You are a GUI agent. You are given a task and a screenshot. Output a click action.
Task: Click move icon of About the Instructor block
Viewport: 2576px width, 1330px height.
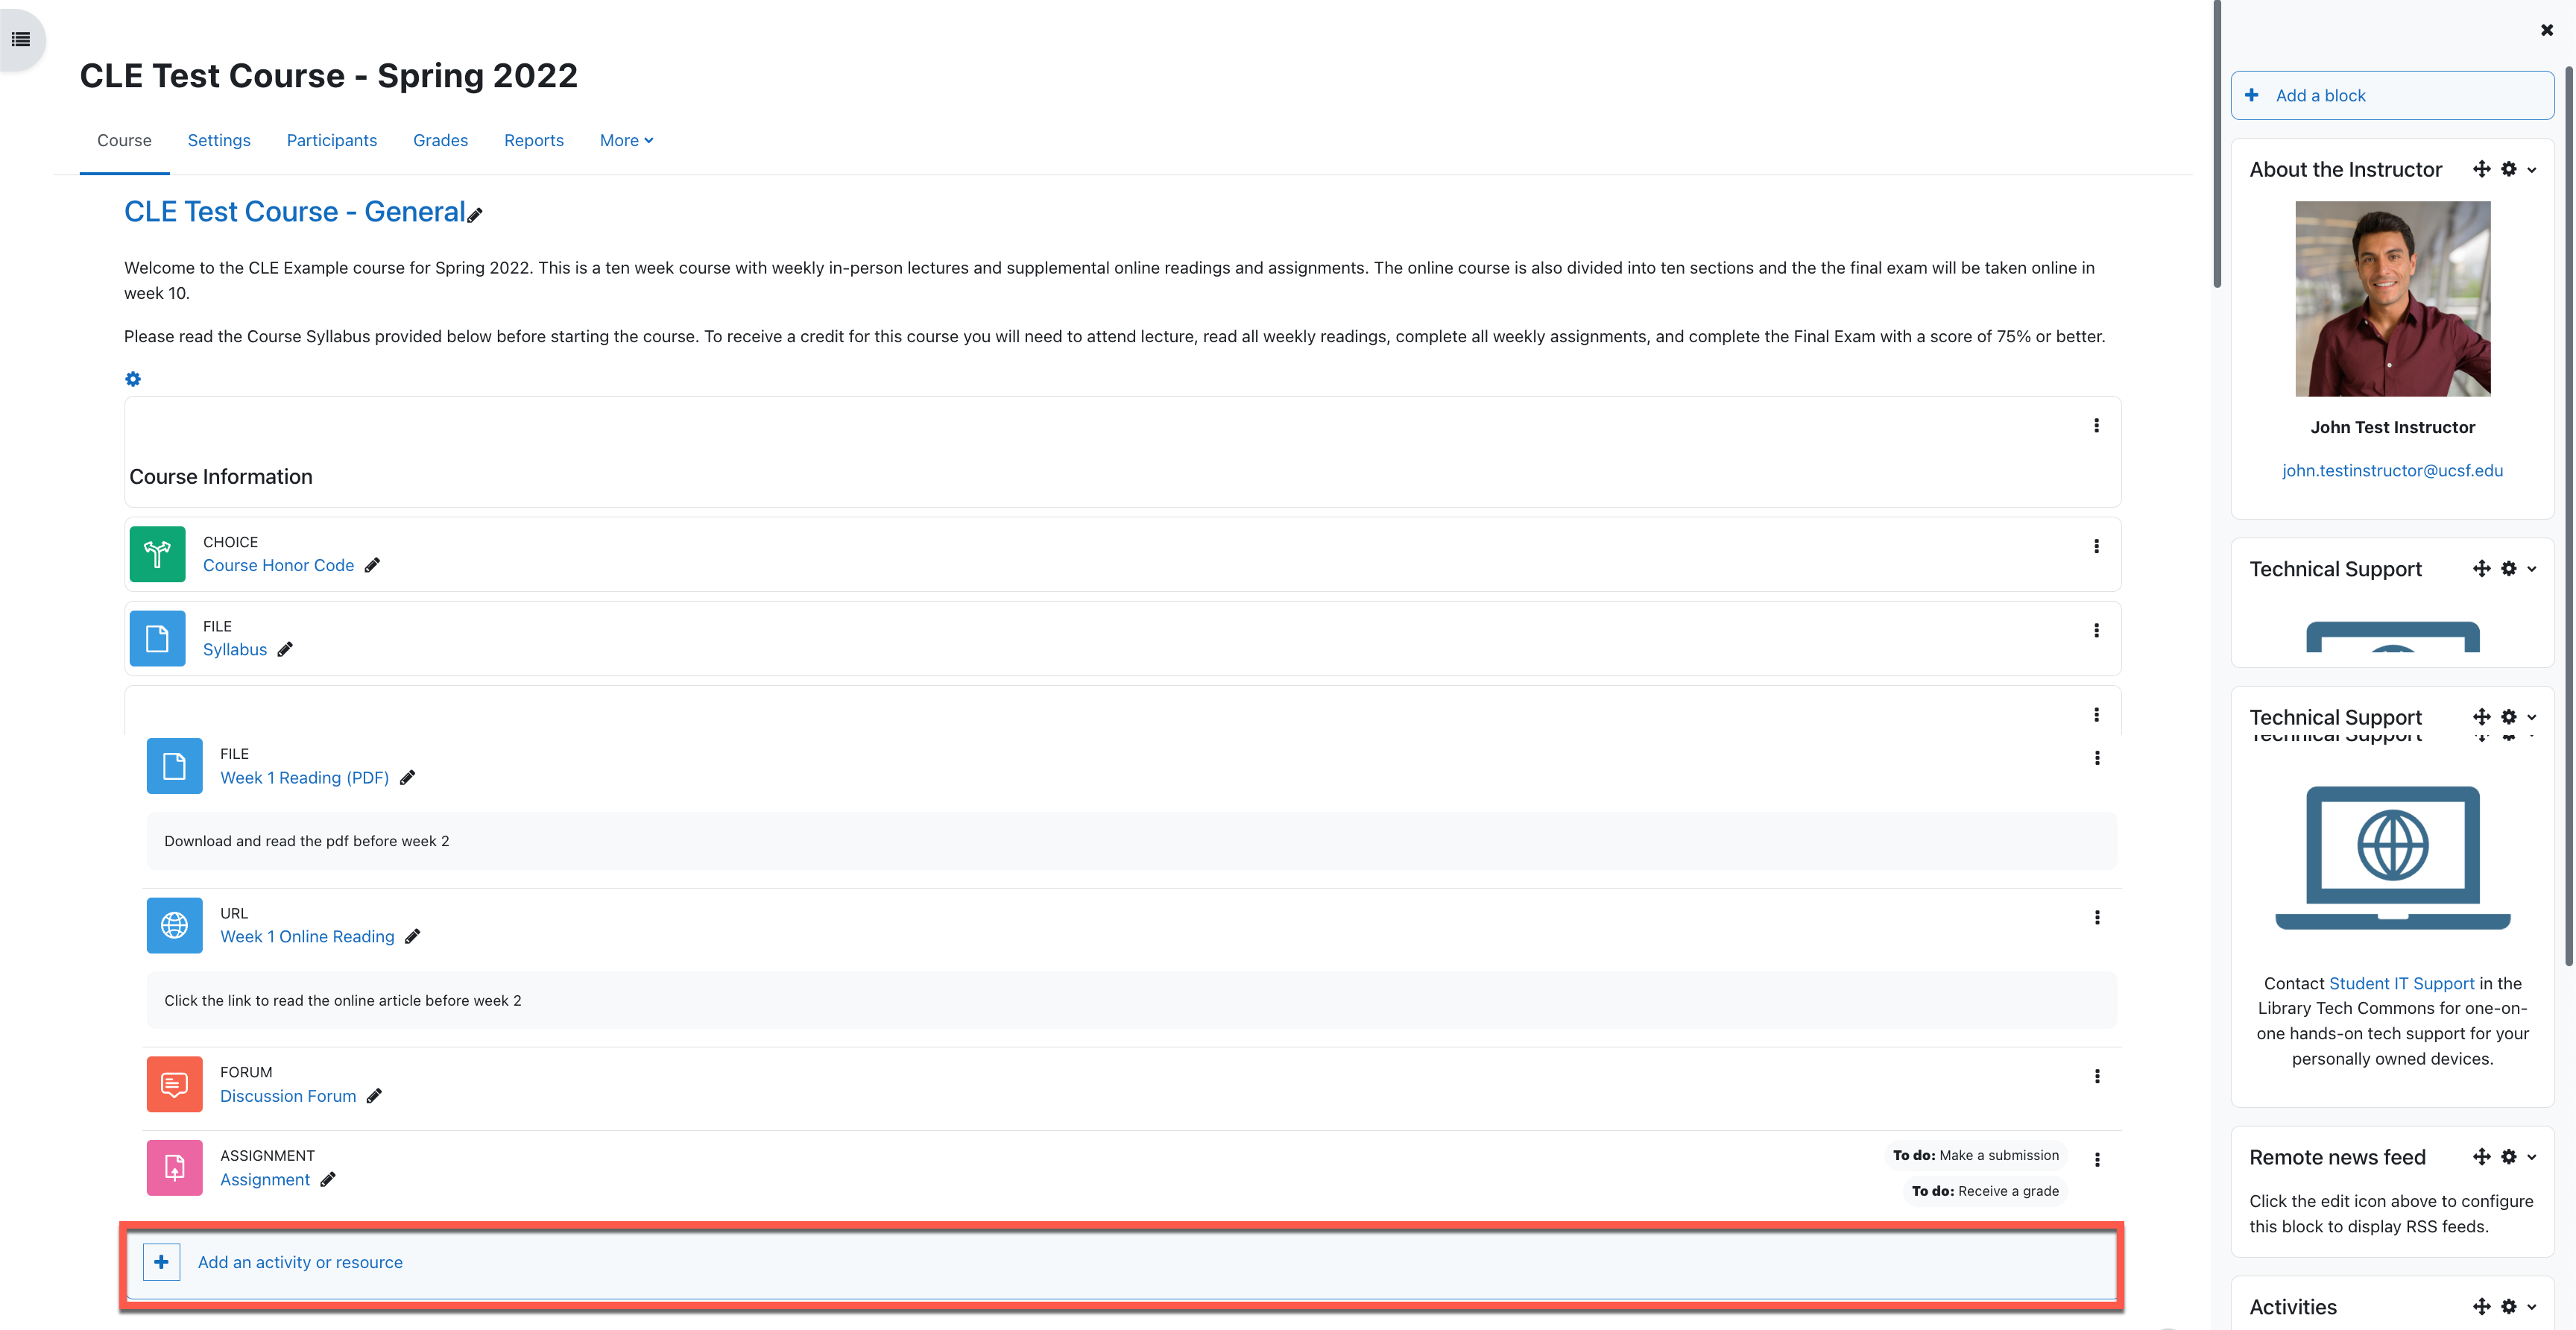[2481, 169]
